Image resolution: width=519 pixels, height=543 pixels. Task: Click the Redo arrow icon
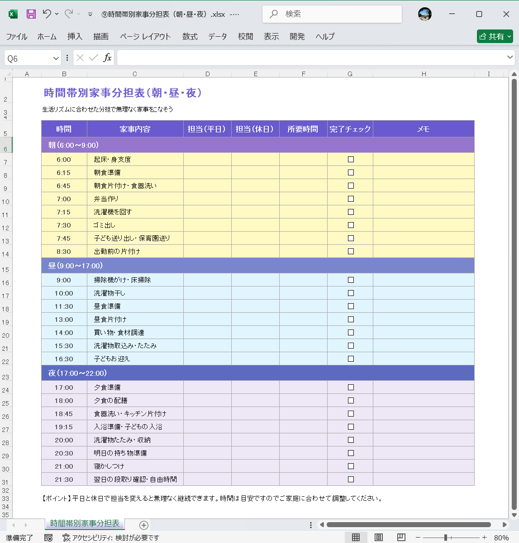click(68, 14)
